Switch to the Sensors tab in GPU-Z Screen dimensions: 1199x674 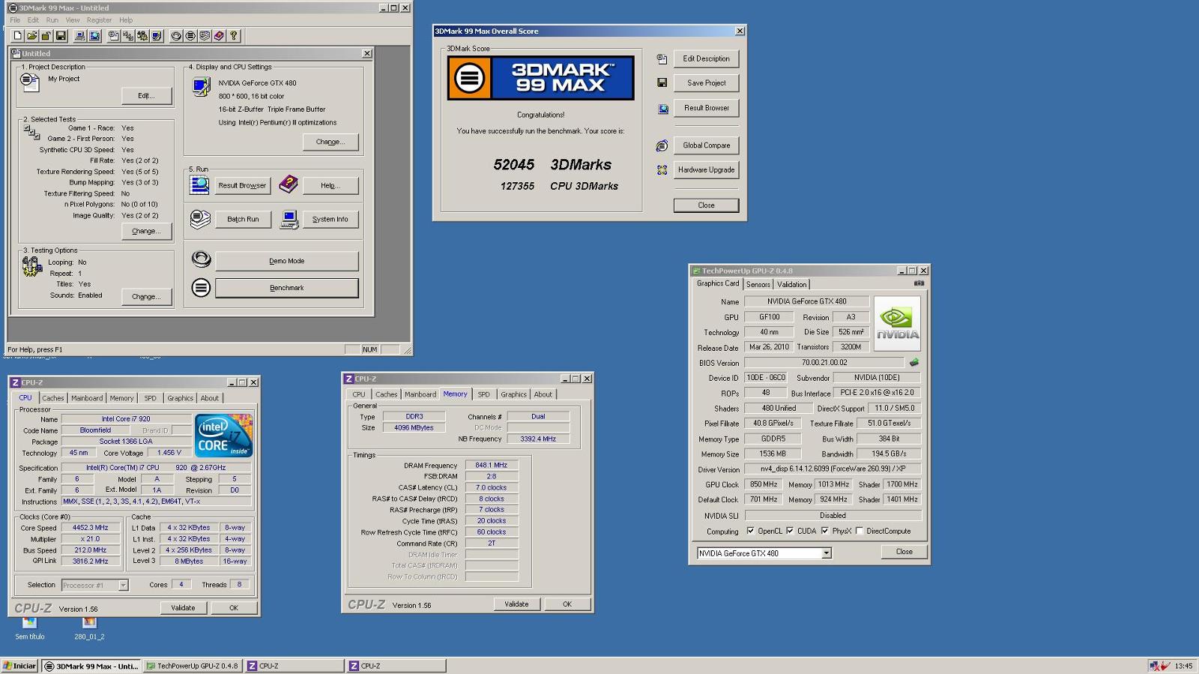[x=758, y=284]
